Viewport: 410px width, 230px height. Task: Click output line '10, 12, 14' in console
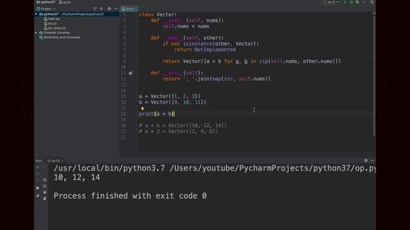click(77, 178)
